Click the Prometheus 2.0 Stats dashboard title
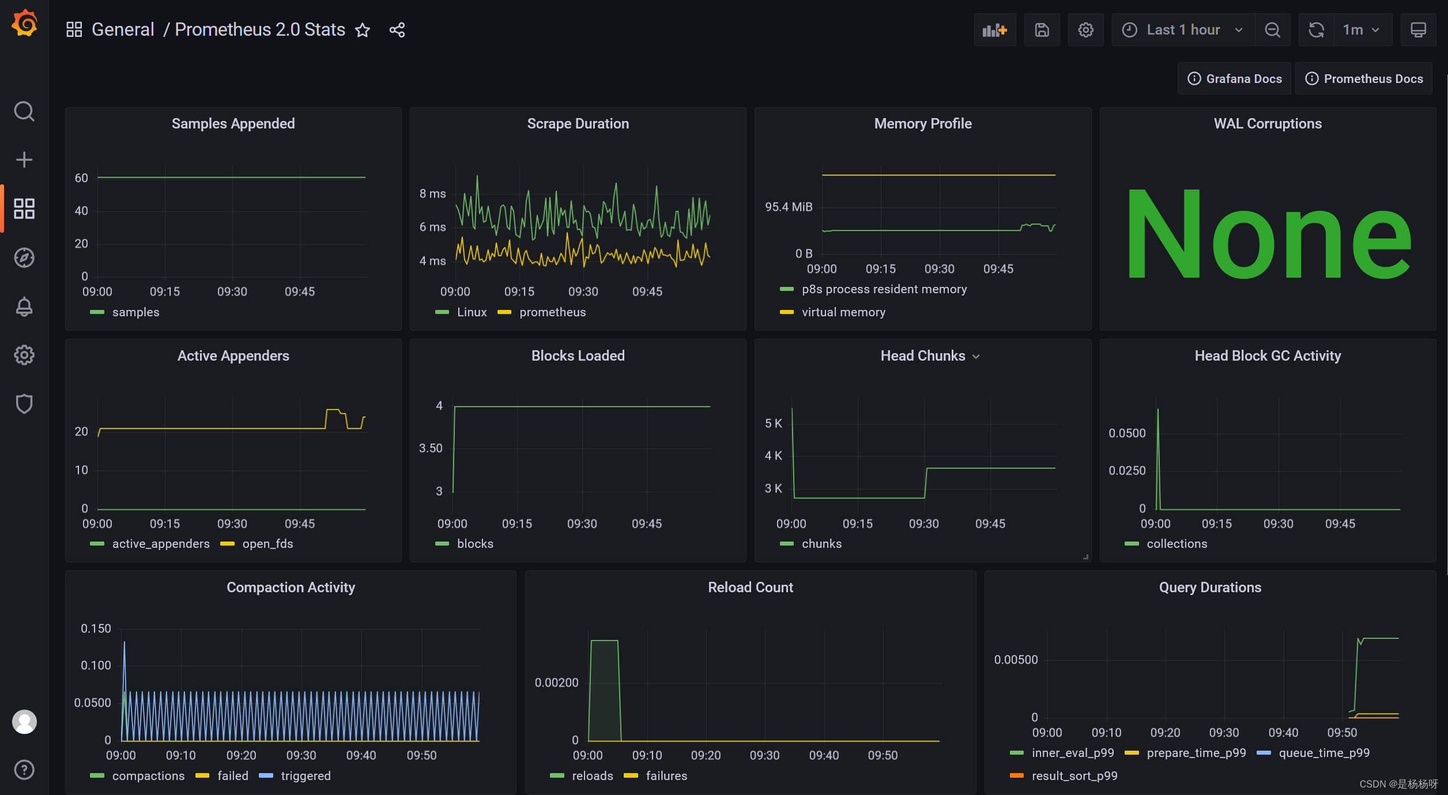This screenshot has height=795, width=1448. (x=260, y=29)
